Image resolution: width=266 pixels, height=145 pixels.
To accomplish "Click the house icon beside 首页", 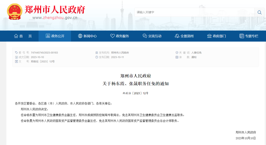I will point(16,36).
